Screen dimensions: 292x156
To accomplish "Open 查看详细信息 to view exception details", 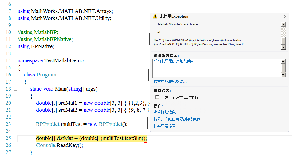I will (x=166, y=112).
